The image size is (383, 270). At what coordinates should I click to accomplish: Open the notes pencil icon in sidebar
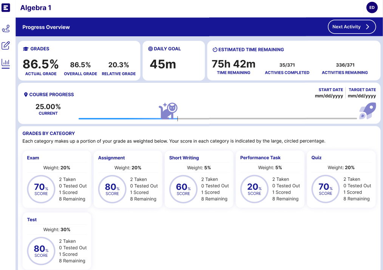tap(6, 46)
